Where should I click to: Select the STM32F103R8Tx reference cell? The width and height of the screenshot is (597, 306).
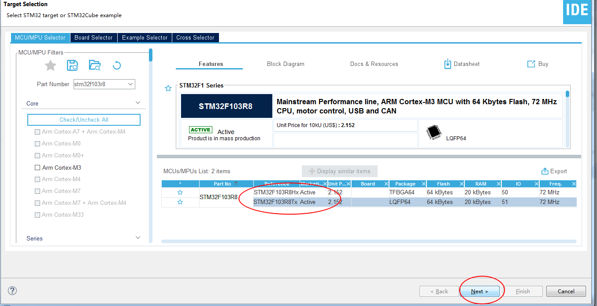tap(276, 202)
